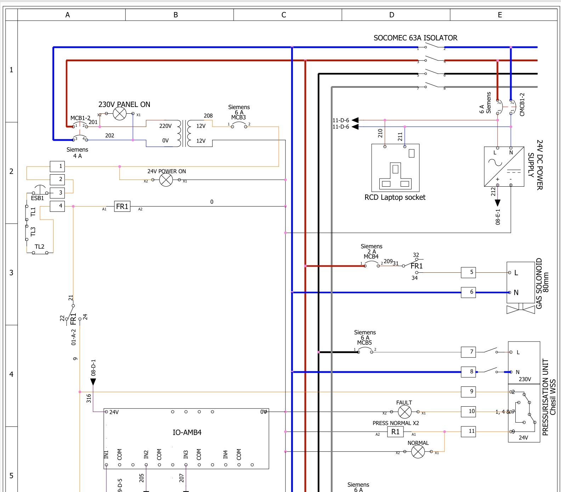This screenshot has width=561, height=492.
Task: Select the FR1 relay coil box with A1/A2
Action: point(122,207)
